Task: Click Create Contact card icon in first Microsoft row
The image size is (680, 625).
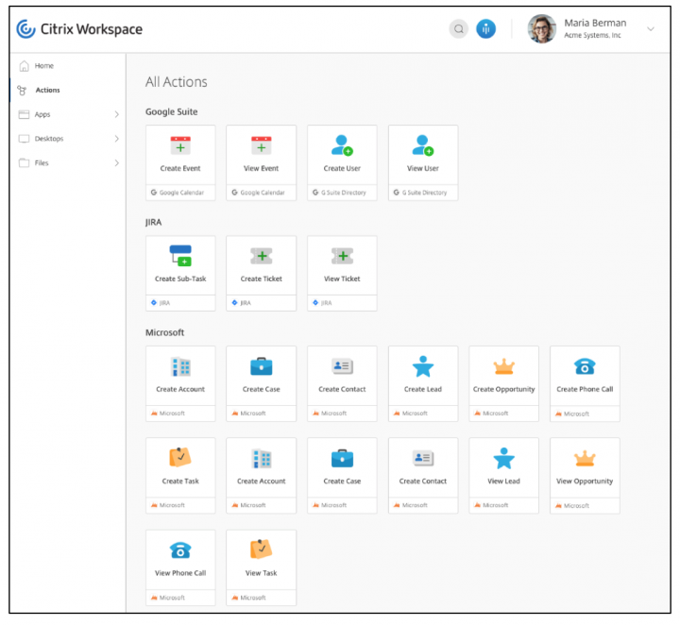Action: (x=342, y=366)
